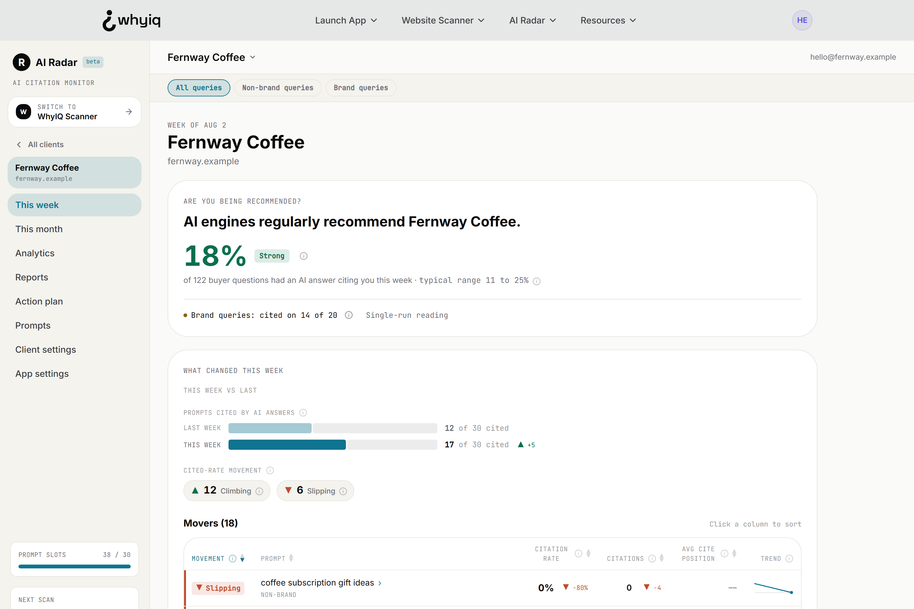This screenshot has width=914, height=609.
Task: Sort by Movement using its sort arrows
Action: tap(242, 559)
